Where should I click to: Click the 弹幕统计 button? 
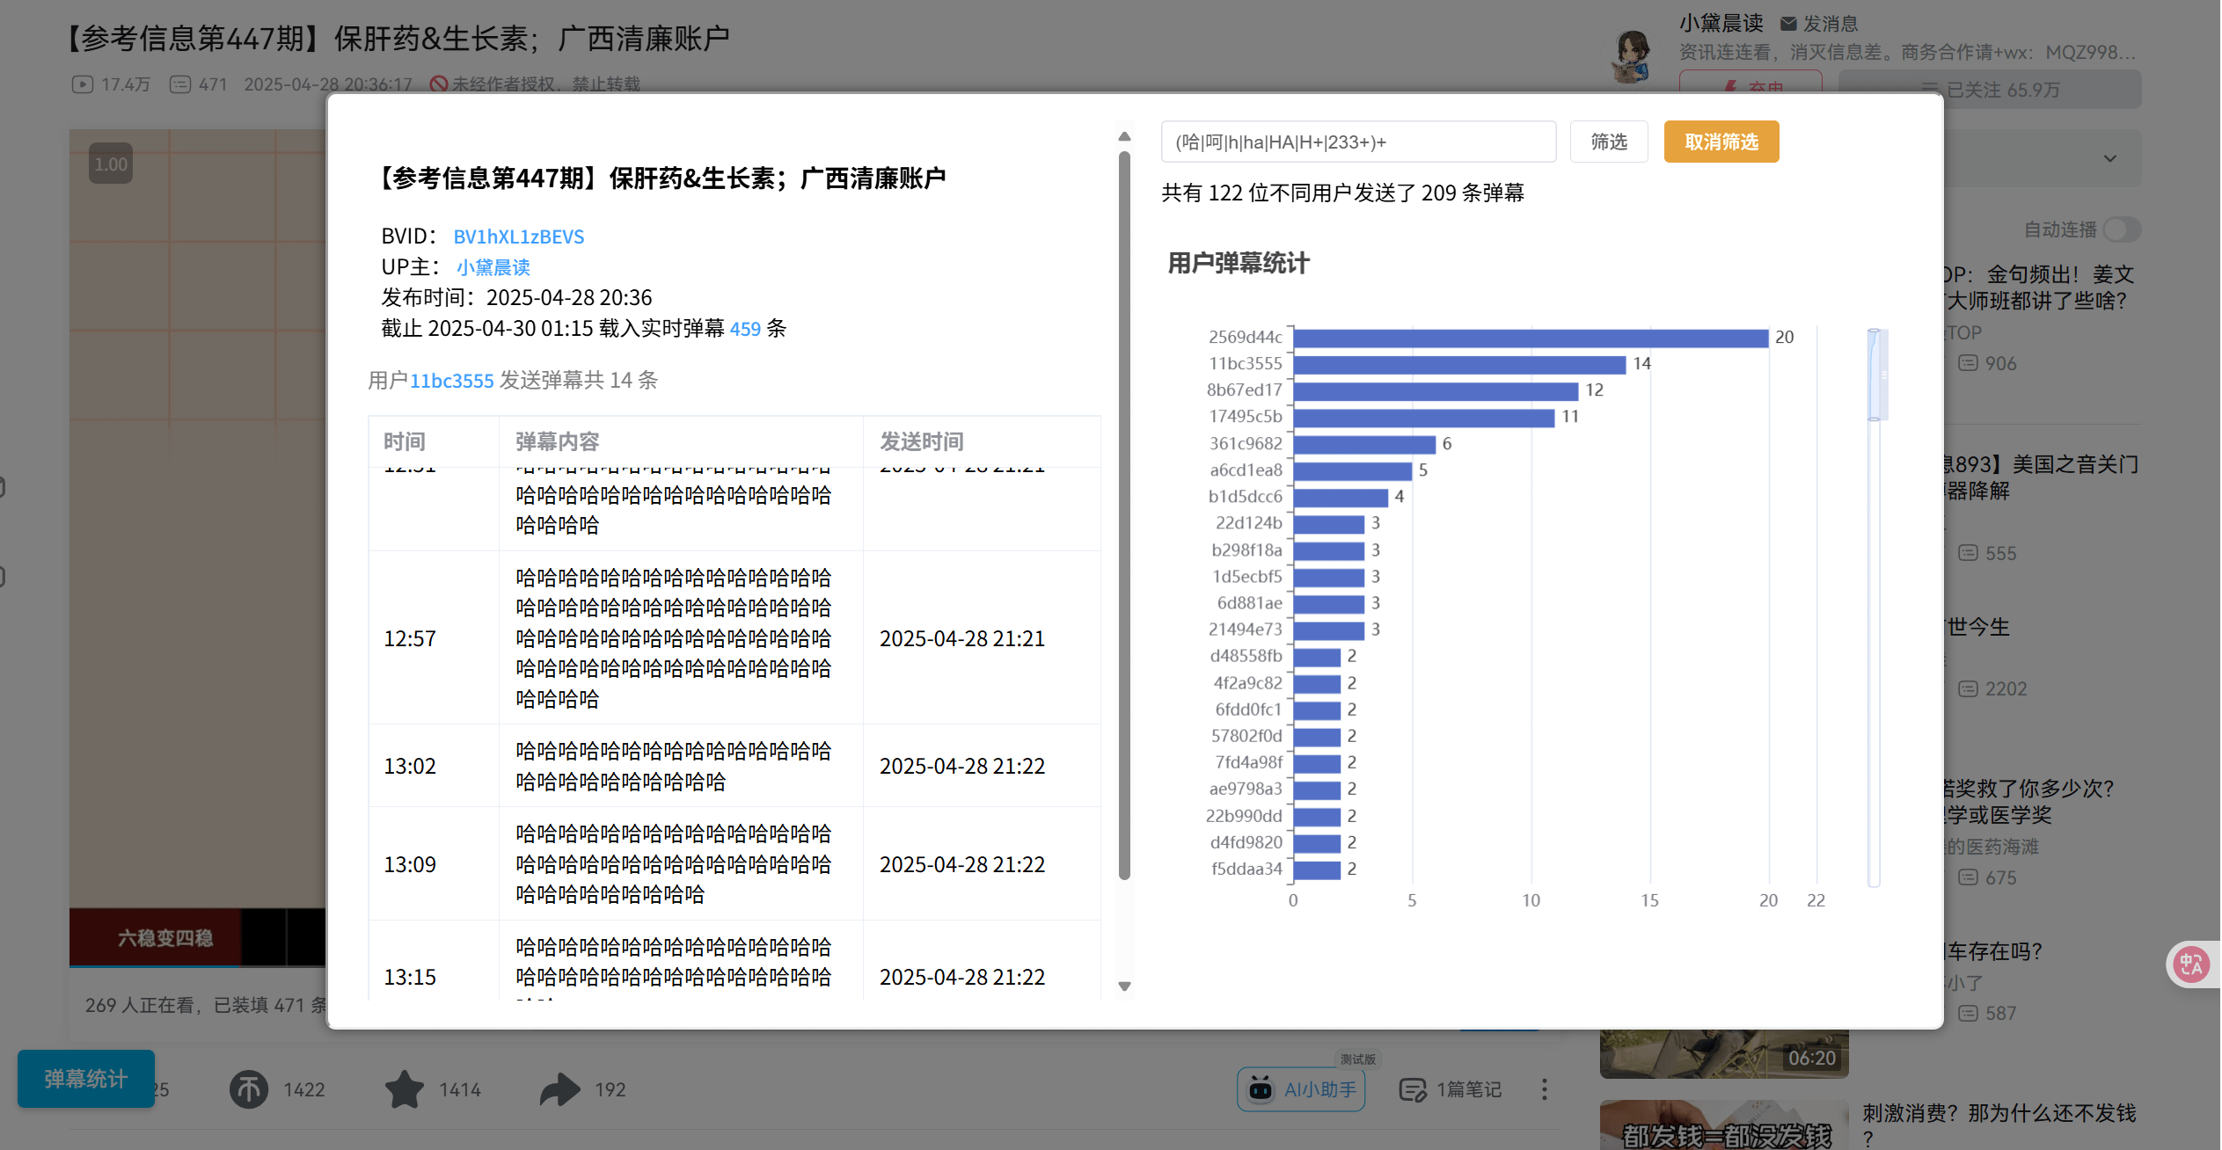click(x=86, y=1078)
